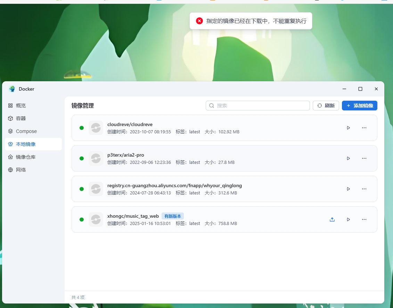Click creation time 2024-07-28 06:43:13
Screen dimensions: 393x308
point(150,193)
